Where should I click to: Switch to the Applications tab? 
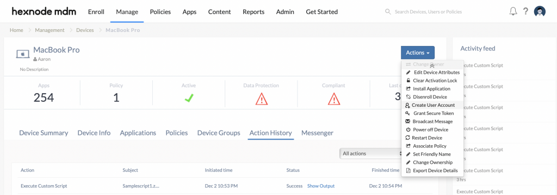pos(138,133)
